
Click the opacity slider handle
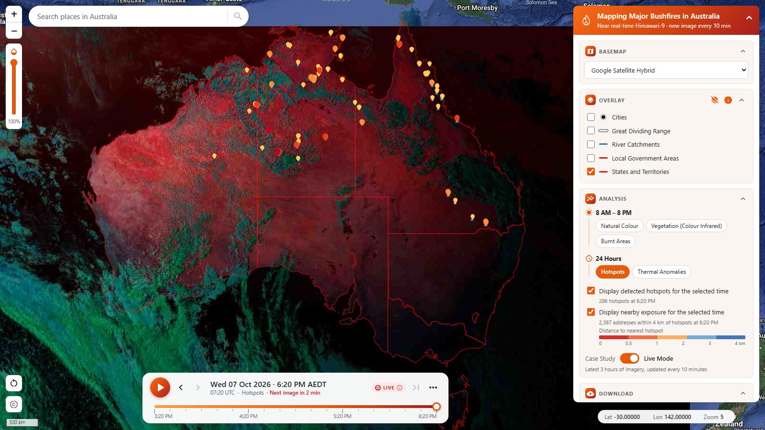click(14, 63)
